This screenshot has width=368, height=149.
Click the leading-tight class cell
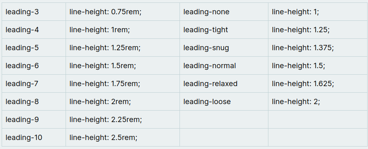click(x=224, y=30)
